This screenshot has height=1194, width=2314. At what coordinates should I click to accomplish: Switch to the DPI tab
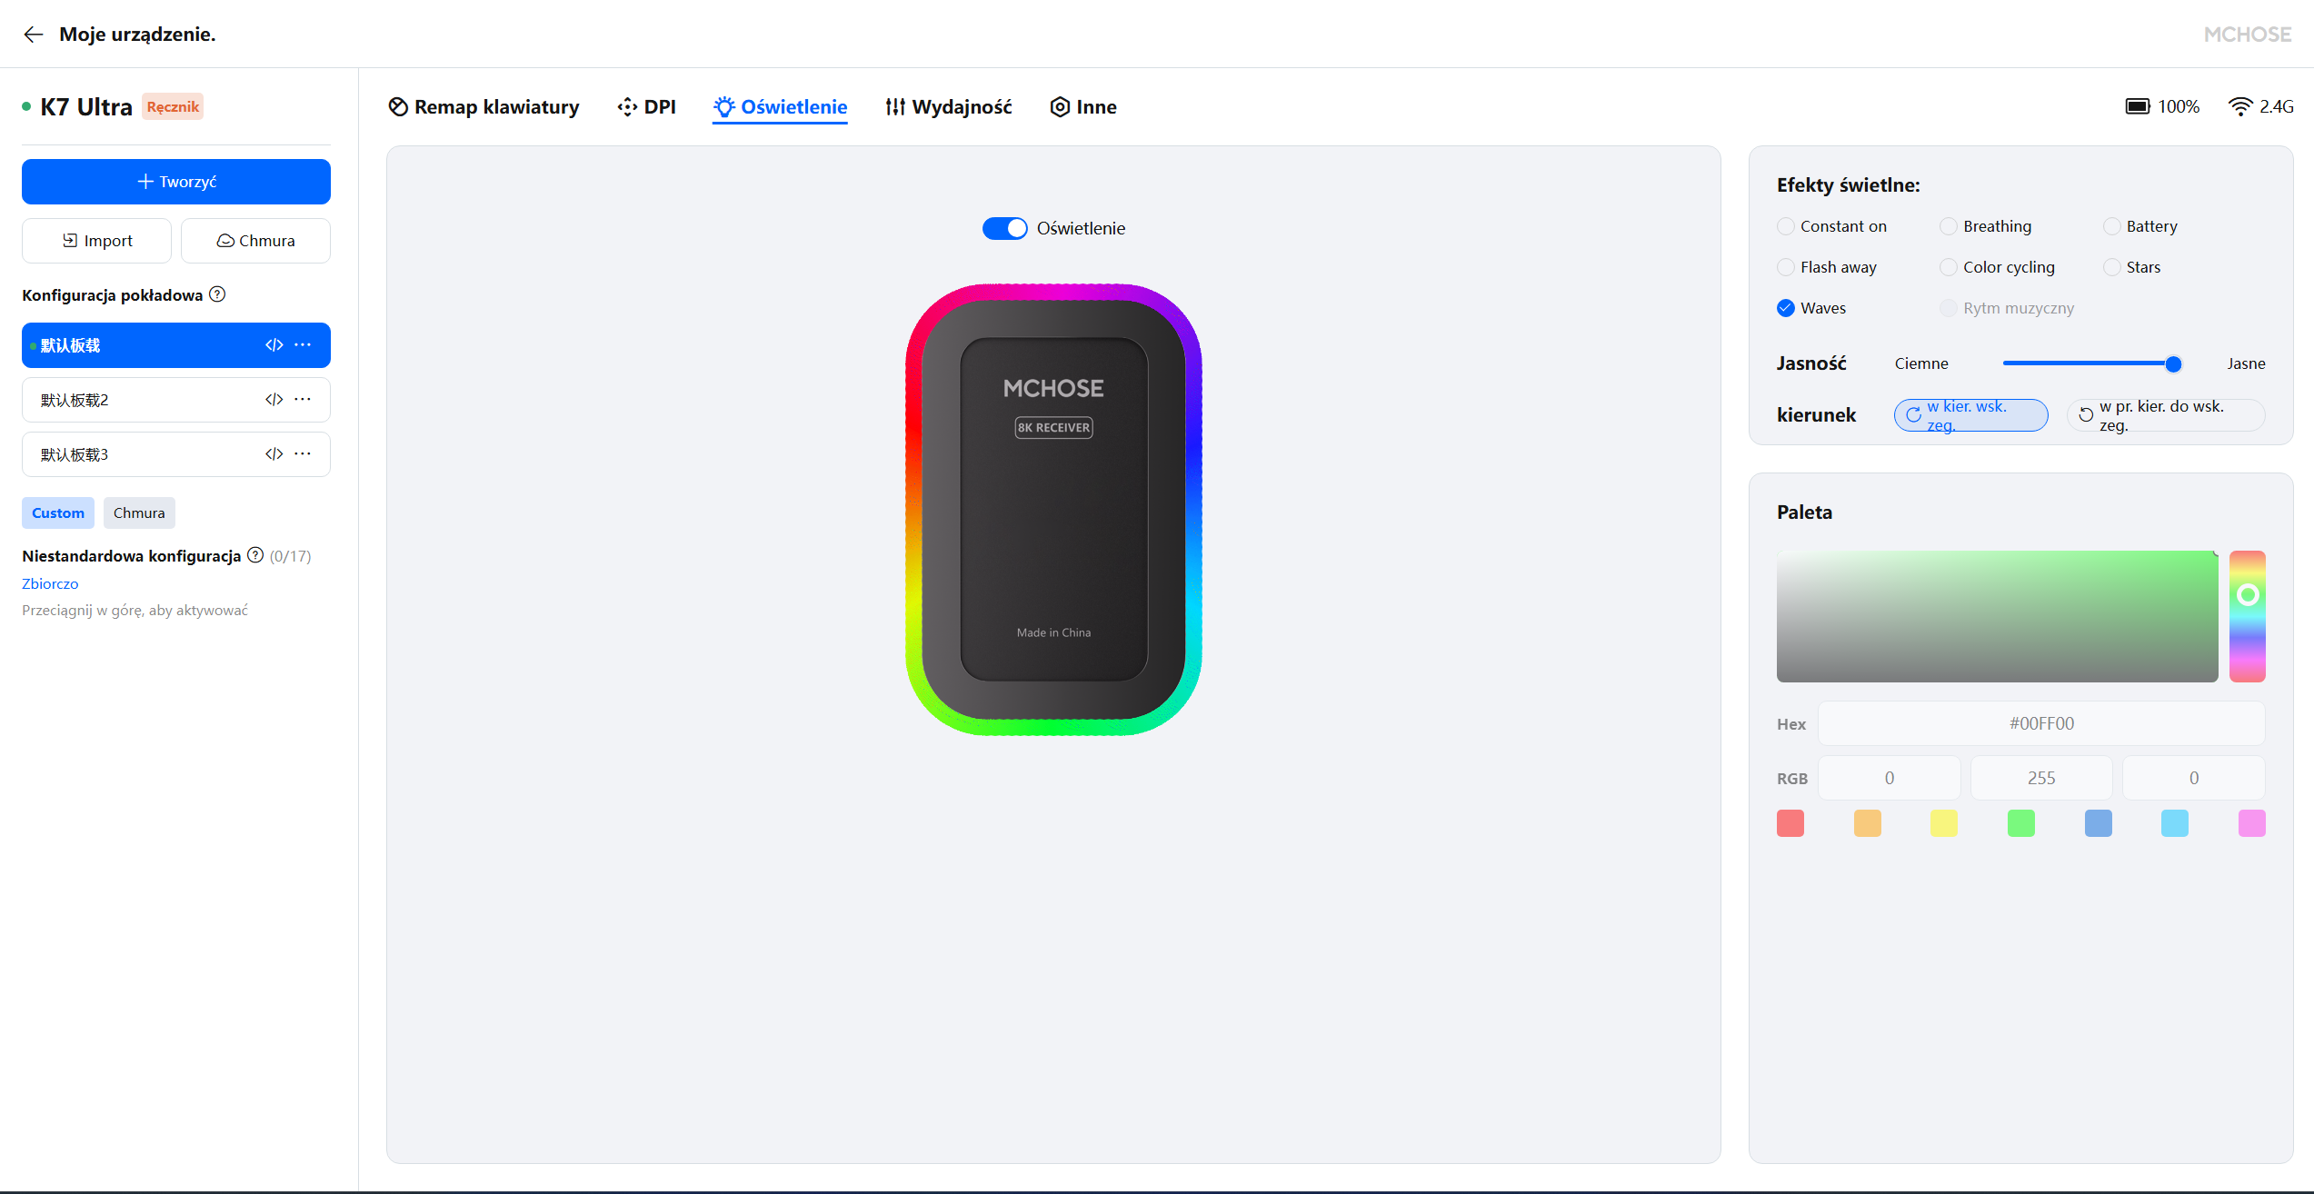(x=646, y=107)
